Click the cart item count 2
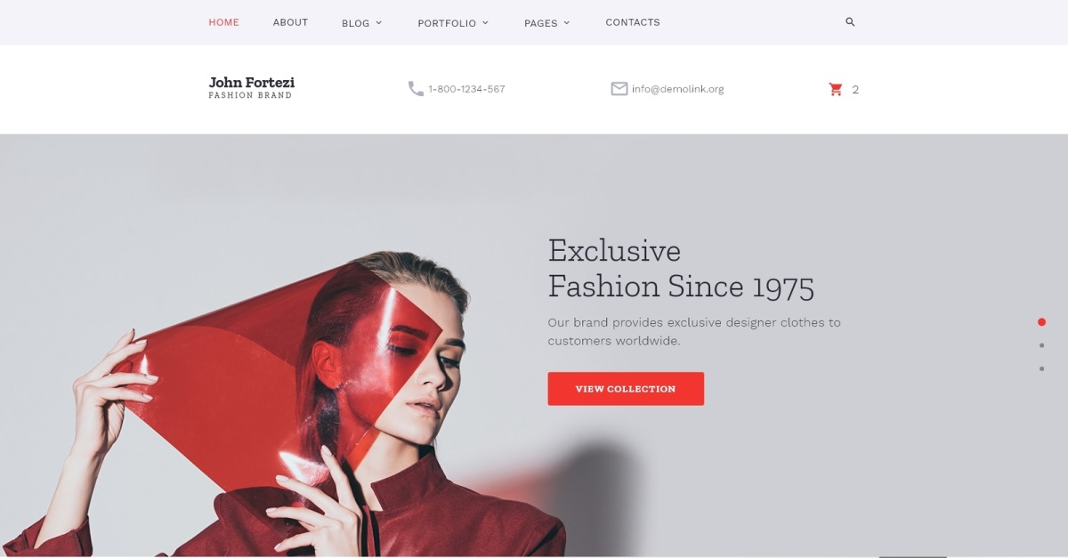Screen dimensions: 1068x558 click(855, 90)
